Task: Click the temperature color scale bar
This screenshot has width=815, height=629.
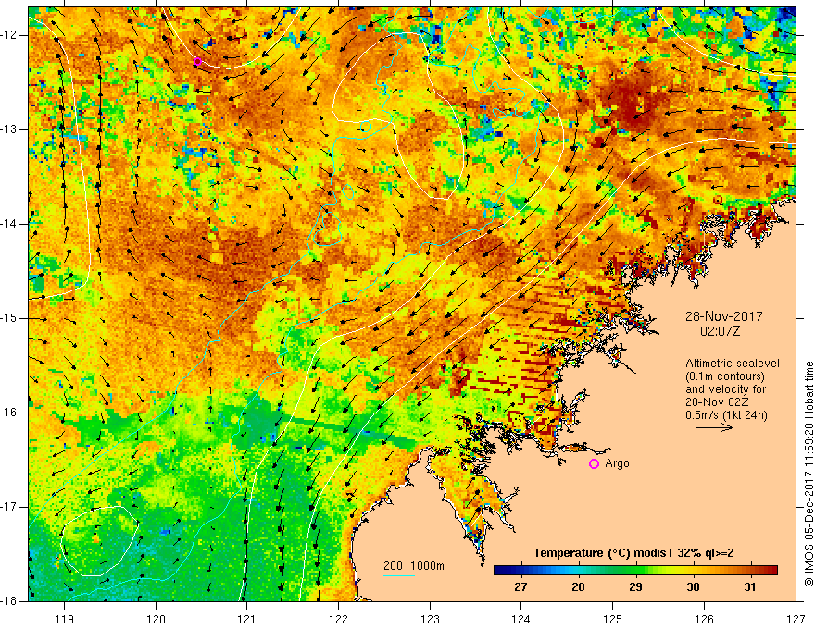Action: pyautogui.click(x=635, y=571)
